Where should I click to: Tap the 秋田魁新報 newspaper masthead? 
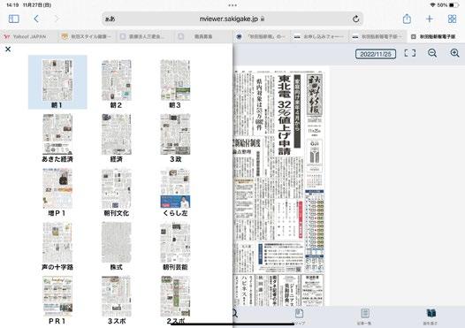coord(314,95)
